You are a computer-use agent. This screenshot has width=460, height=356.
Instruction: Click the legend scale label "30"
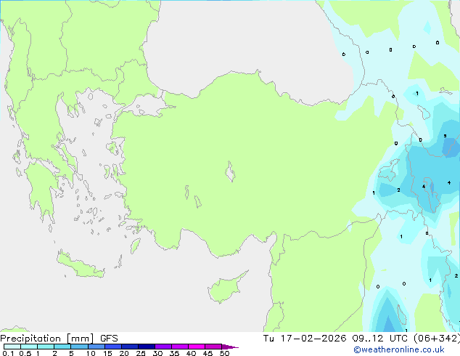point(157,353)
